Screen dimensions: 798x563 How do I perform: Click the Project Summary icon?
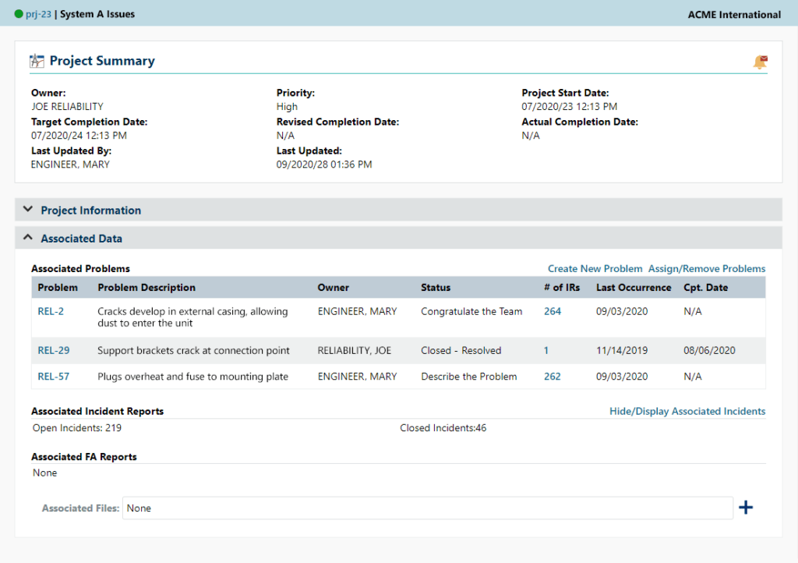[37, 60]
